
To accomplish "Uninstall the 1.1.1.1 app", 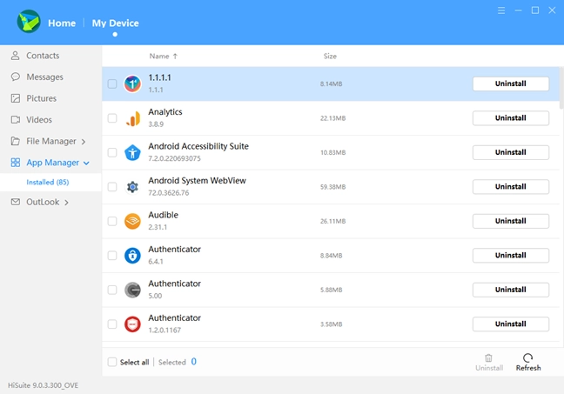I will [510, 83].
